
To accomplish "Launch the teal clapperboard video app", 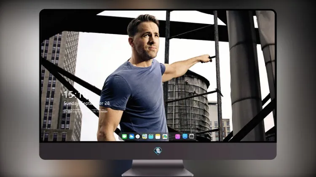I will click(x=151, y=137).
